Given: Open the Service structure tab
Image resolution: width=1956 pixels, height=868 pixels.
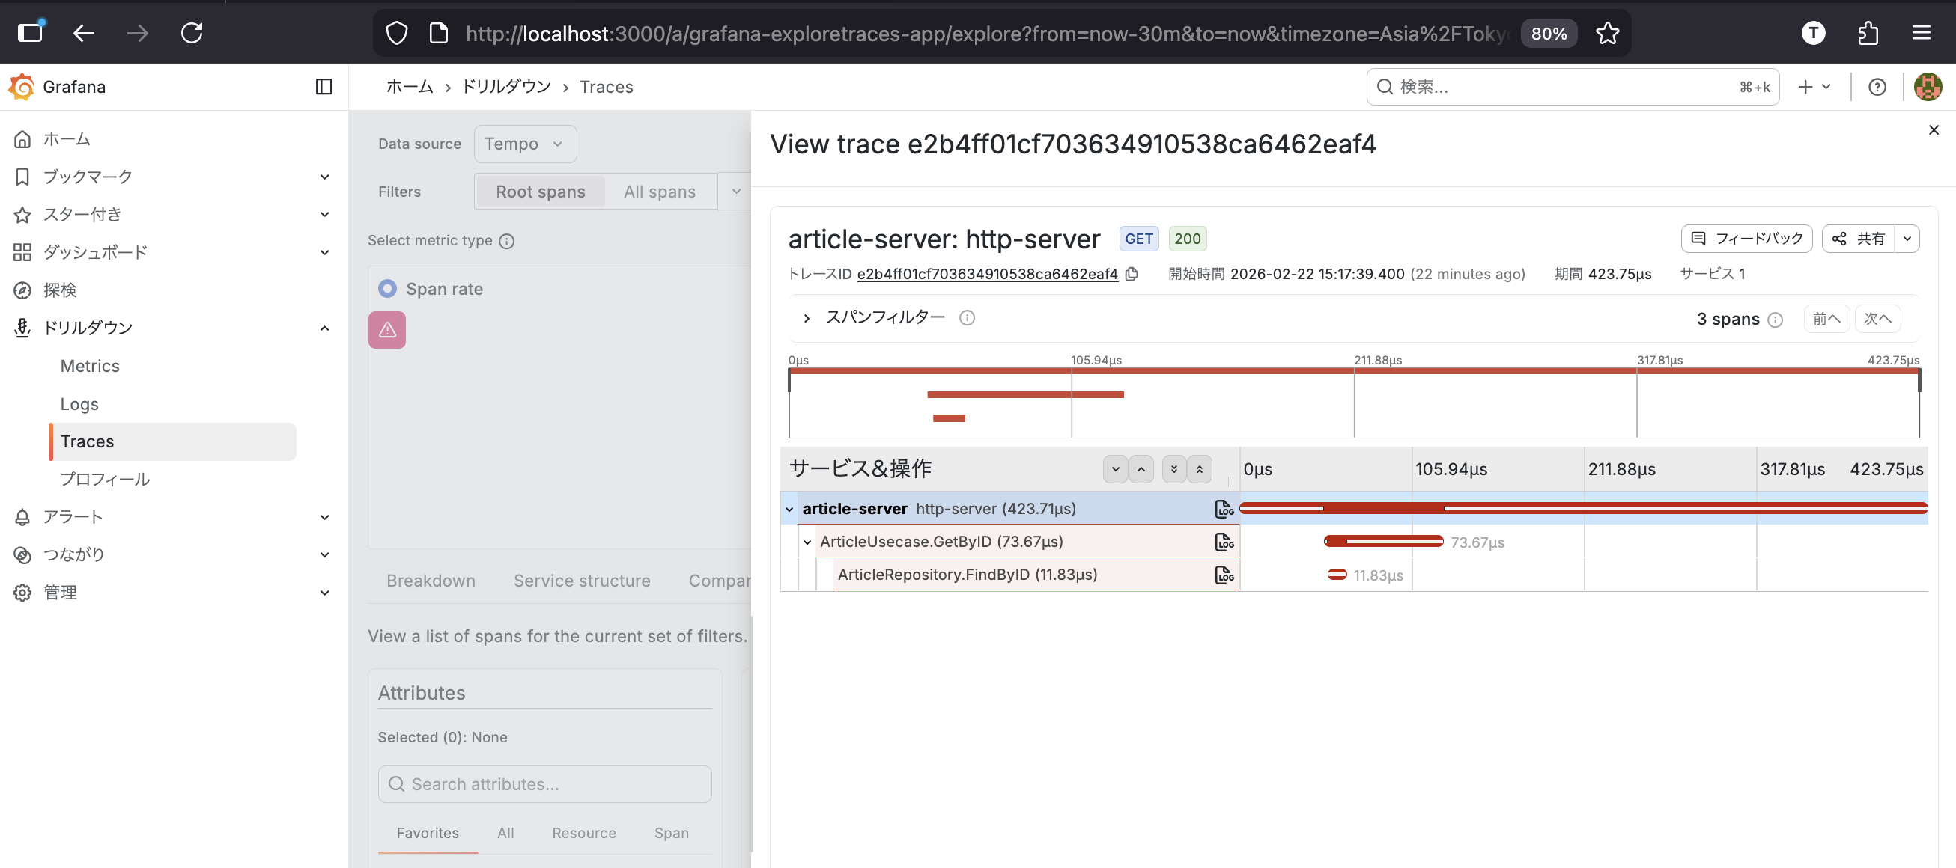Looking at the screenshot, I should (582, 581).
